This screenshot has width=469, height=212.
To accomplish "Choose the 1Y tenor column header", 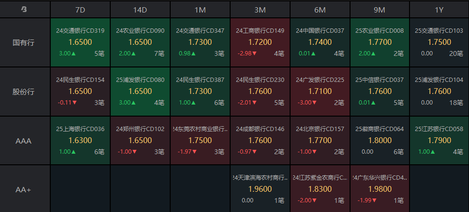I will 439,9.
